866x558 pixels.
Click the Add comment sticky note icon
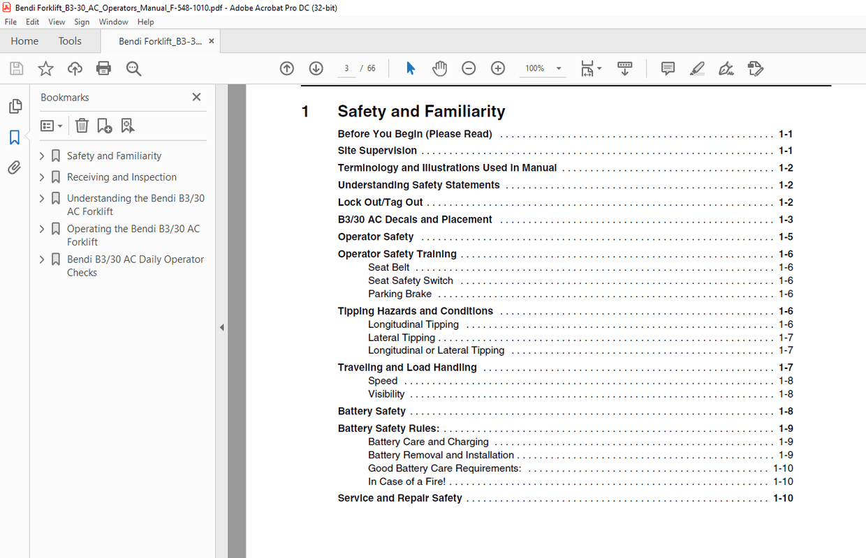click(668, 68)
